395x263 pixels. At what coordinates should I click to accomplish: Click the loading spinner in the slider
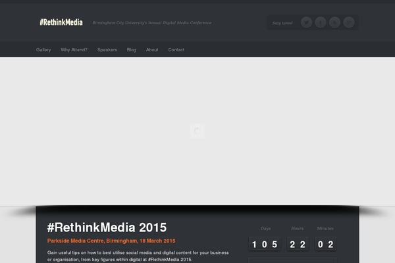point(197,131)
